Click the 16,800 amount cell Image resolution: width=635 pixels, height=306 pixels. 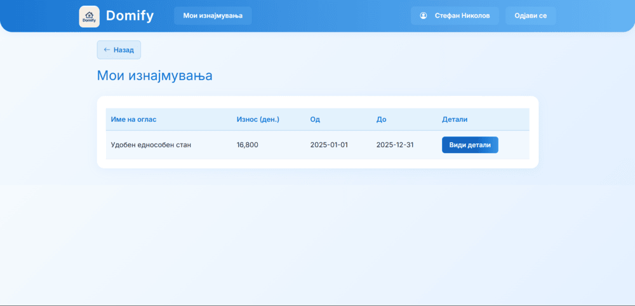[x=247, y=145]
